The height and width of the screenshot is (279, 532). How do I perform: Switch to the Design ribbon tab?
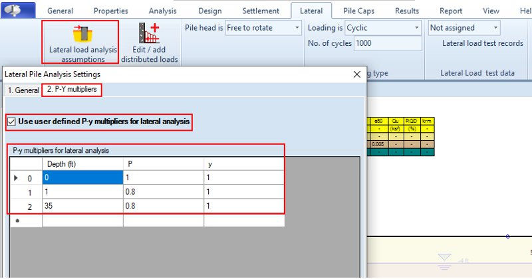point(210,11)
